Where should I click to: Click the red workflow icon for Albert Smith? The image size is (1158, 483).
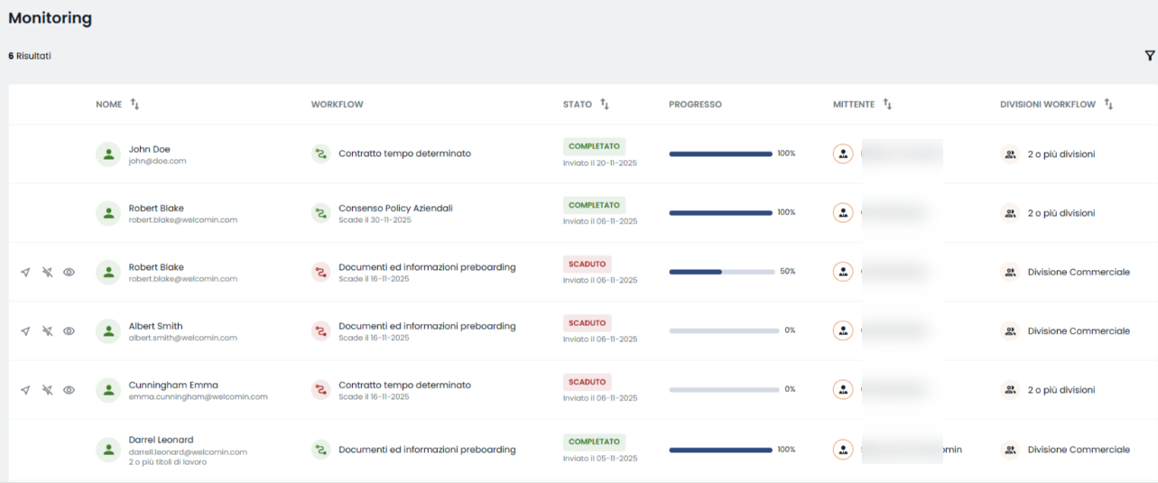pos(320,331)
